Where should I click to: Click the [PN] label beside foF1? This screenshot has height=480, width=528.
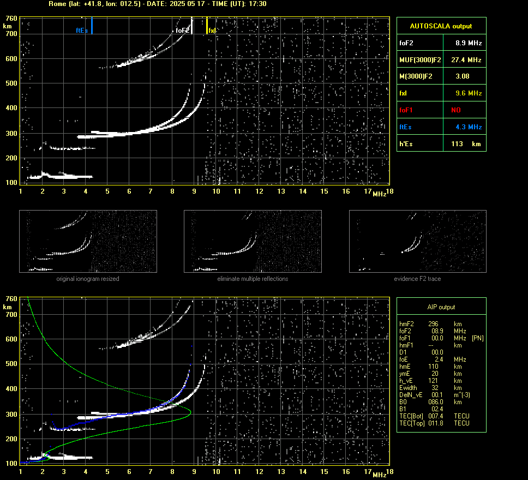pyautogui.click(x=477, y=338)
